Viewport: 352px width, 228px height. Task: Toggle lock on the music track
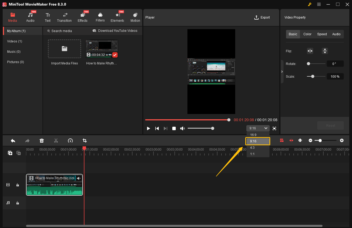click(18, 203)
